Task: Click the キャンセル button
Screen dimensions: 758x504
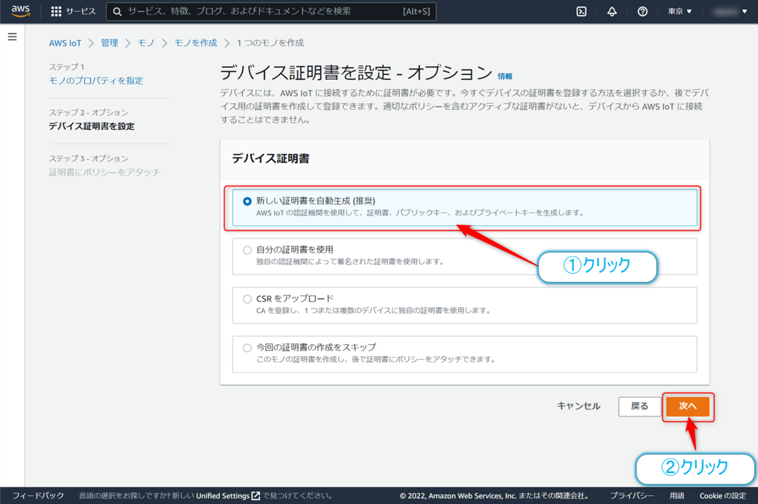Action: [x=579, y=406]
